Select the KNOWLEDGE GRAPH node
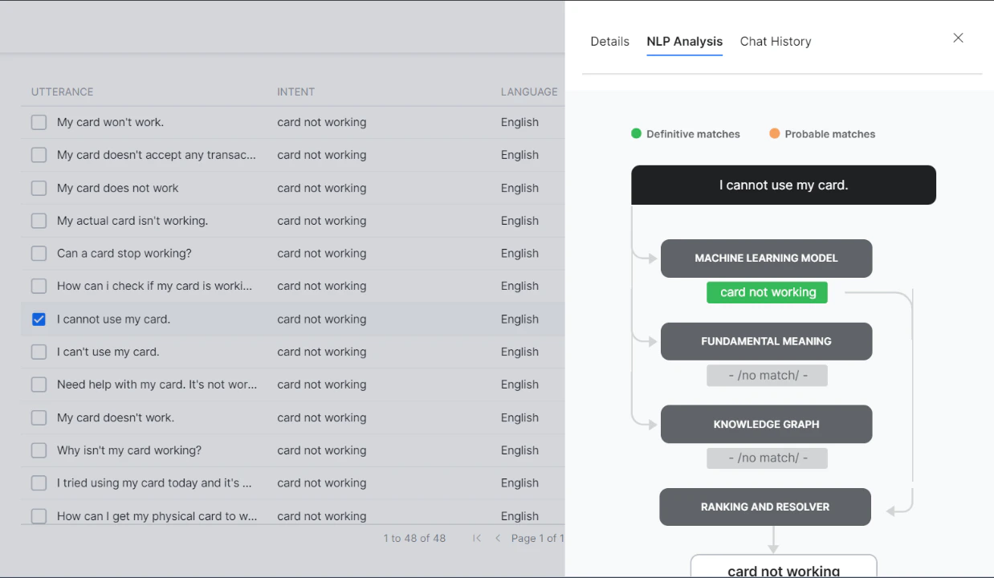The width and height of the screenshot is (994, 578). 766,424
